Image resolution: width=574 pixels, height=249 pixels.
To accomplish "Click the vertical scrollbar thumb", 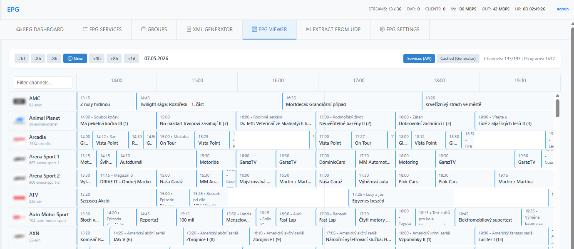I will click(557, 108).
